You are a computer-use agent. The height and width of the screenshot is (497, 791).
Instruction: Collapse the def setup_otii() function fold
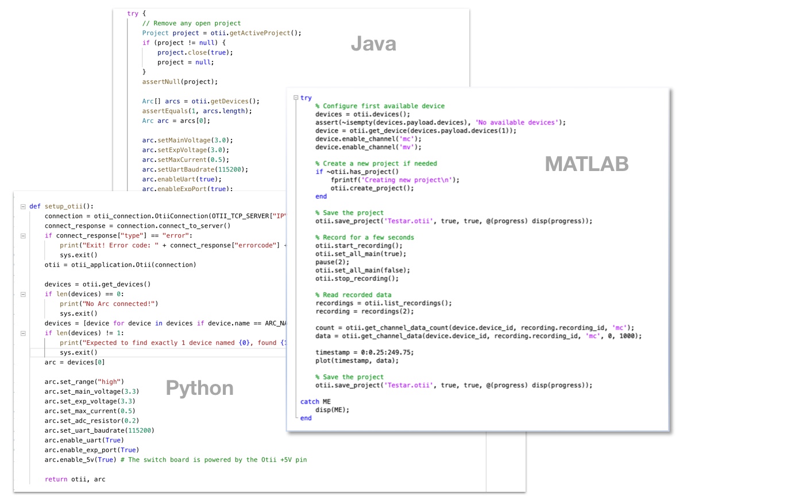click(23, 207)
